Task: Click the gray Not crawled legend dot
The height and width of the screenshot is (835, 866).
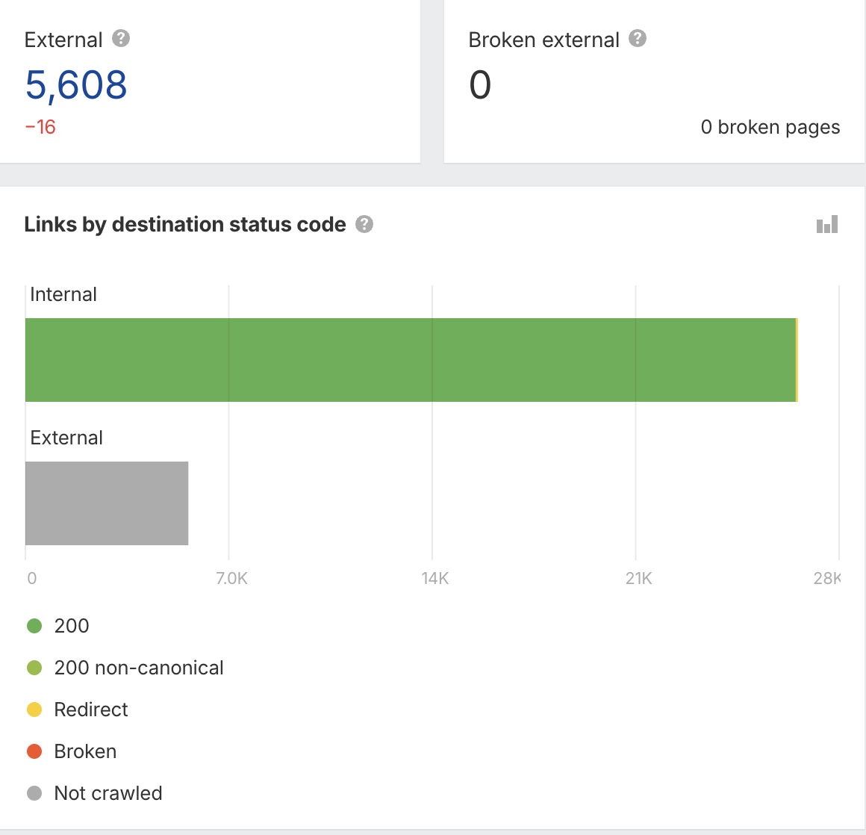Action: pyautogui.click(x=34, y=793)
